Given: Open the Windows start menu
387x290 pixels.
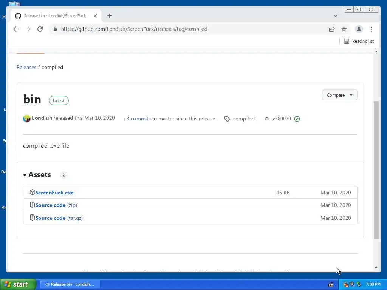Looking at the screenshot, I should pos(18,284).
